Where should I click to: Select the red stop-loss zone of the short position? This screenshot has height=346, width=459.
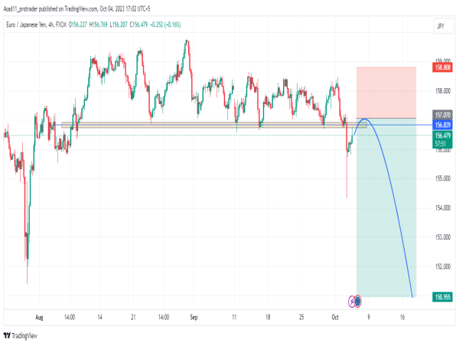point(386,93)
